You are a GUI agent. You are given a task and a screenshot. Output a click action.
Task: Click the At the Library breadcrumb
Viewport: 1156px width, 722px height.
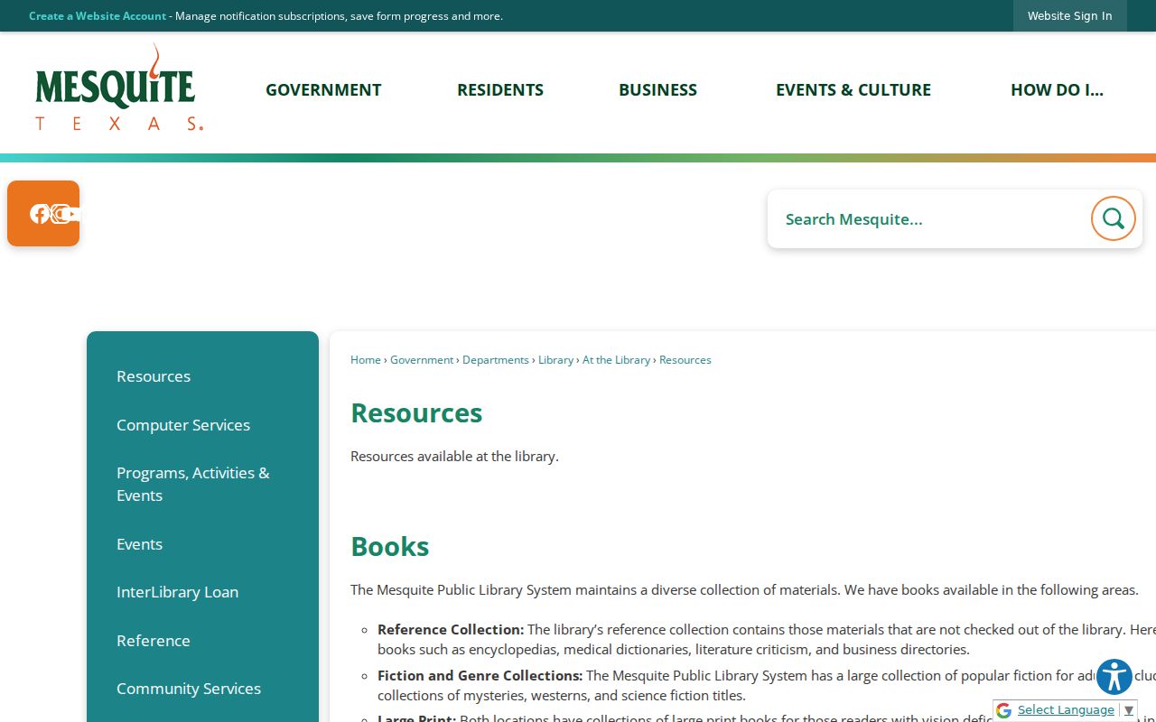616,359
